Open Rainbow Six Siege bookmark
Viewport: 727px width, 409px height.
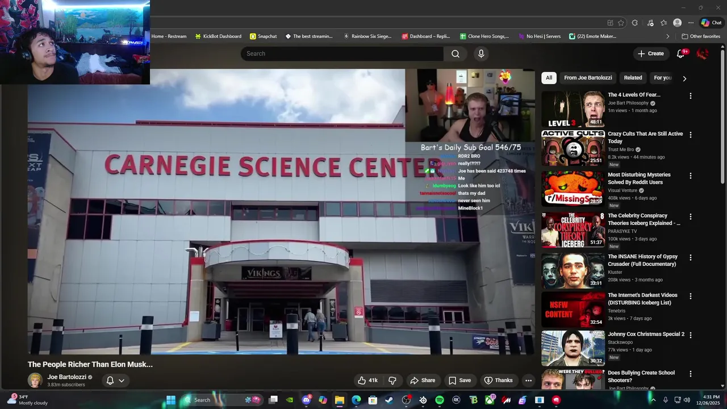click(x=367, y=36)
